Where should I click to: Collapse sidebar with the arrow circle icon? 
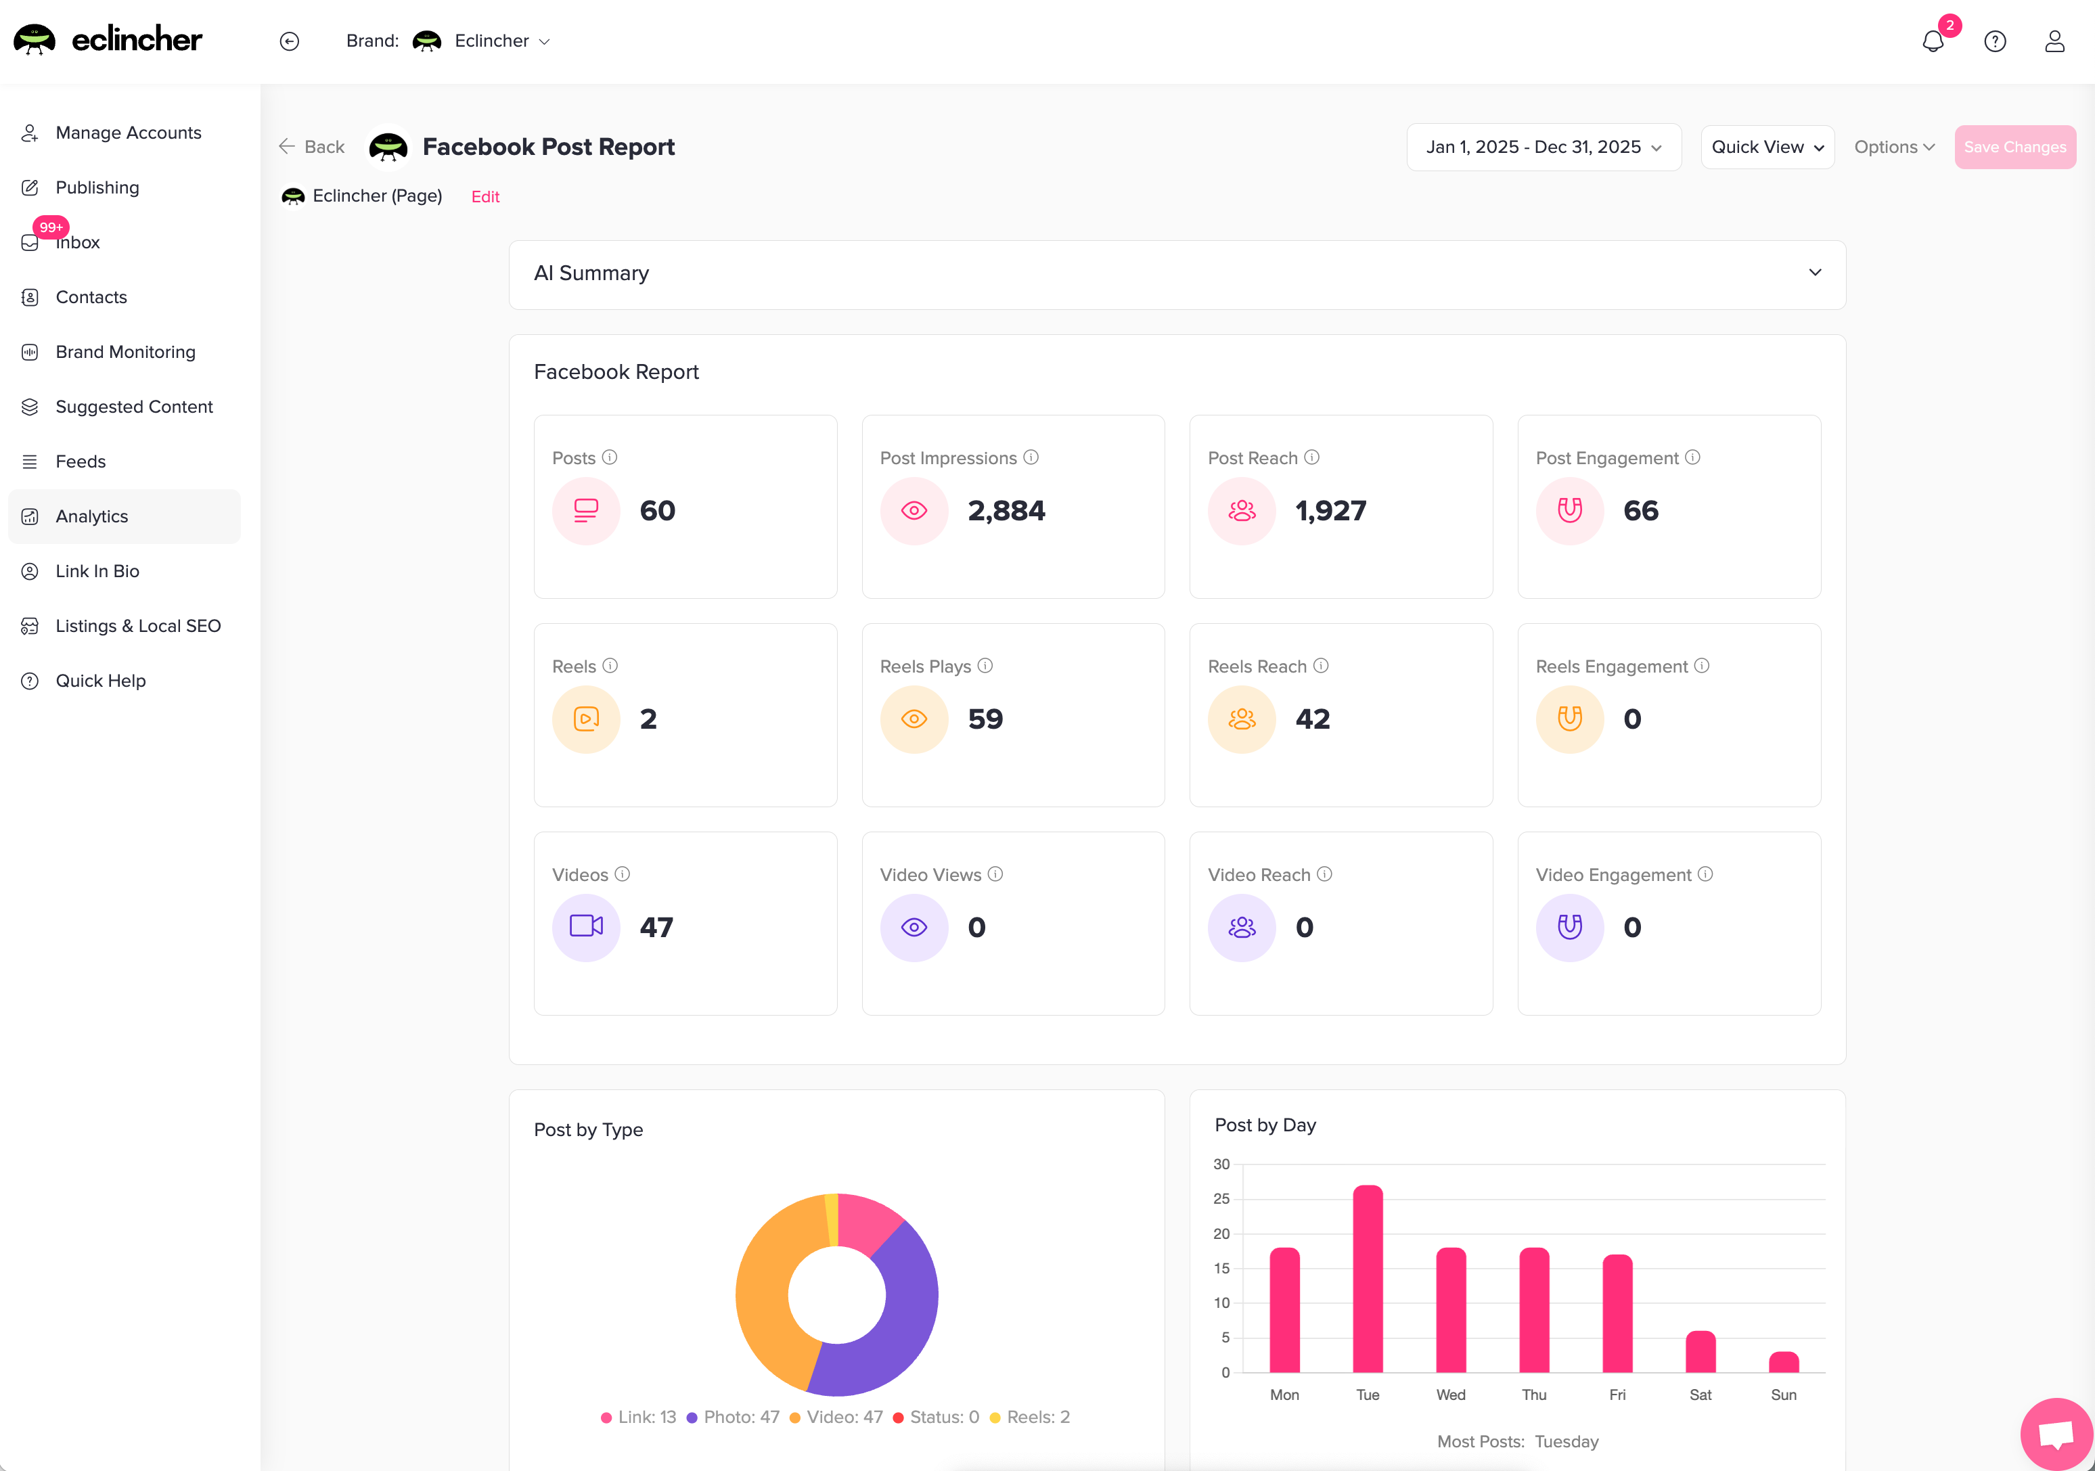click(x=289, y=41)
